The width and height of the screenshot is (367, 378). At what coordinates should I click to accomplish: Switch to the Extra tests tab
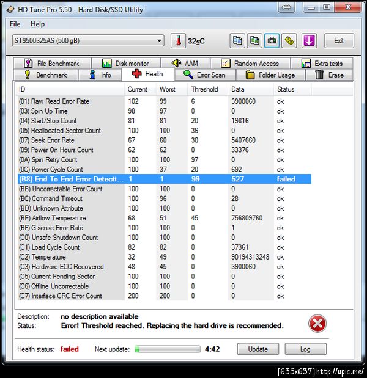322,64
